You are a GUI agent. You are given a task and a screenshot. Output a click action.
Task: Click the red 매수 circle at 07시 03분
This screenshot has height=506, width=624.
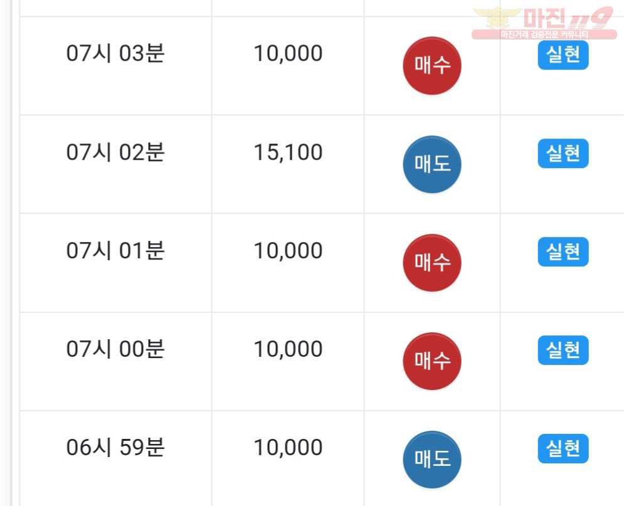[432, 66]
